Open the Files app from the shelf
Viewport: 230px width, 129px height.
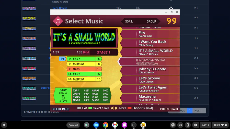tap(96, 125)
